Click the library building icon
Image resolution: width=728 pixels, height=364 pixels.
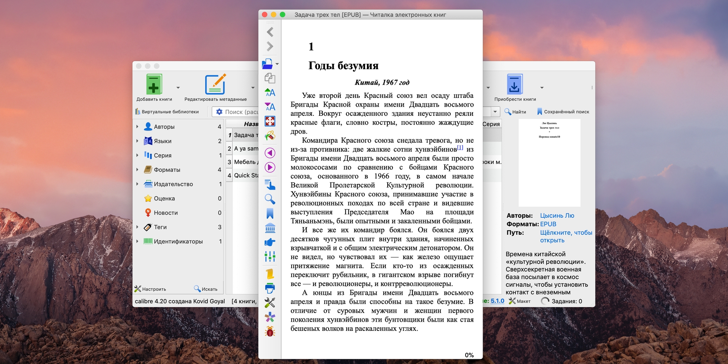click(x=270, y=228)
